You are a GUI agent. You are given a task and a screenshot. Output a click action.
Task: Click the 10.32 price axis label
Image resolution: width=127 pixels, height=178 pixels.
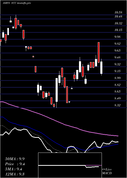coord(118,23)
